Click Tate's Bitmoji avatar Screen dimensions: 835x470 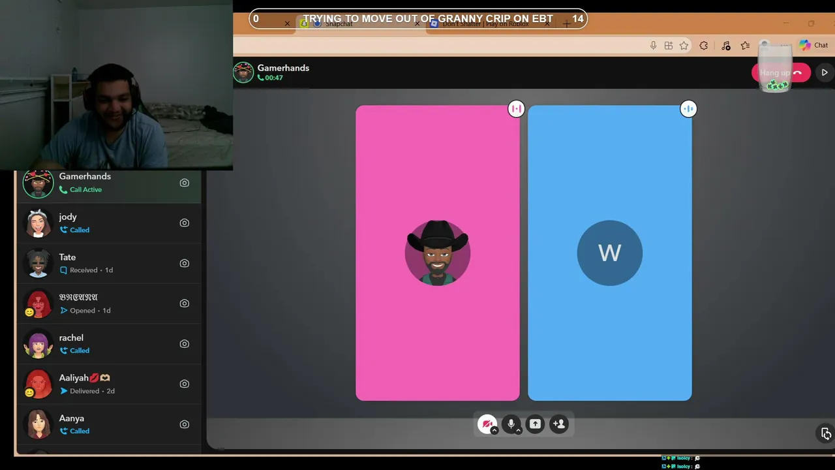38,263
